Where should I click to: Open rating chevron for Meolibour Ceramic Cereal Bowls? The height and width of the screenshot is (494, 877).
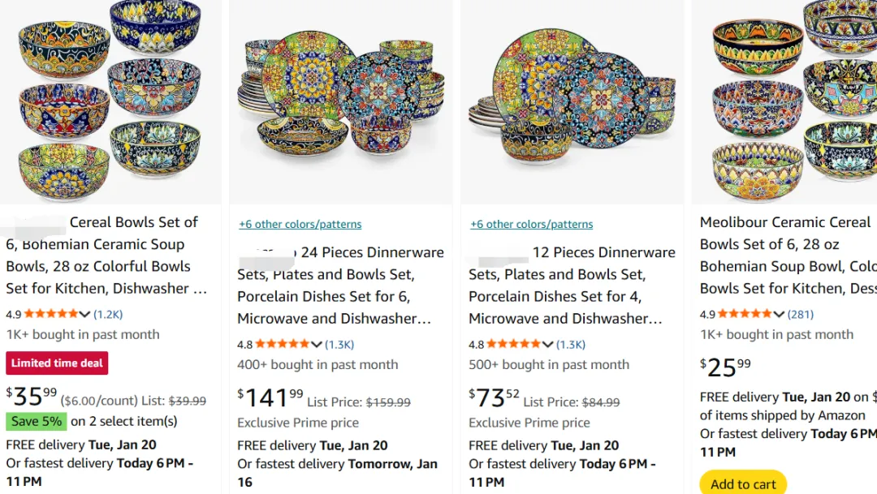779,315
